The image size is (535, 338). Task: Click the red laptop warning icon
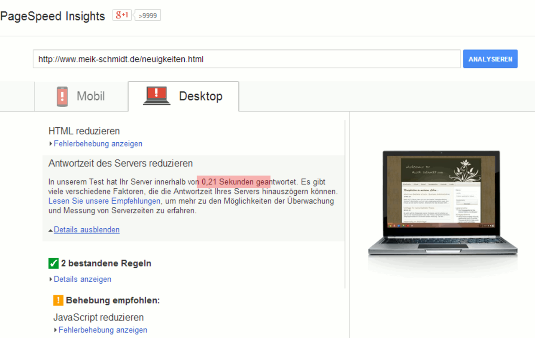pyautogui.click(x=156, y=96)
